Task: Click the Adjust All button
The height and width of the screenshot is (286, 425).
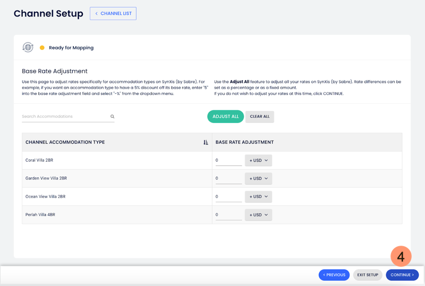Action: pos(225,116)
